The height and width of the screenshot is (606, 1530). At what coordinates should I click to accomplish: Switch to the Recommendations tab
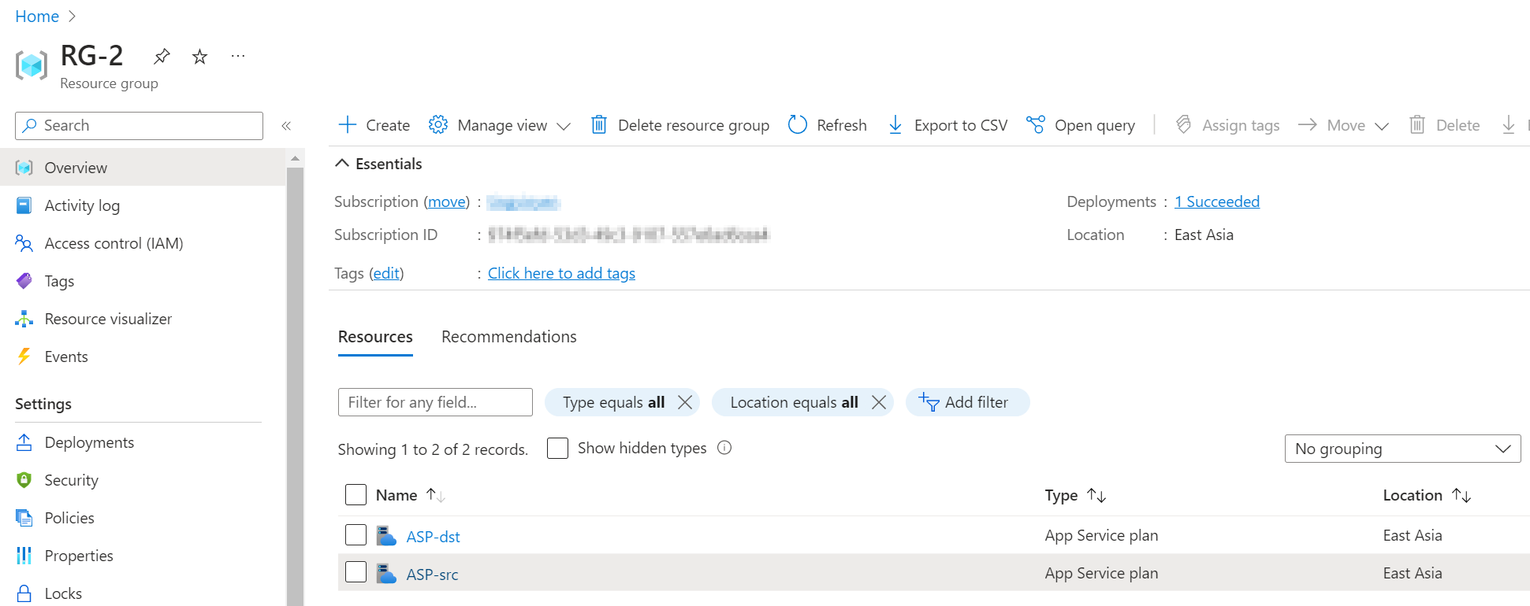(x=508, y=337)
